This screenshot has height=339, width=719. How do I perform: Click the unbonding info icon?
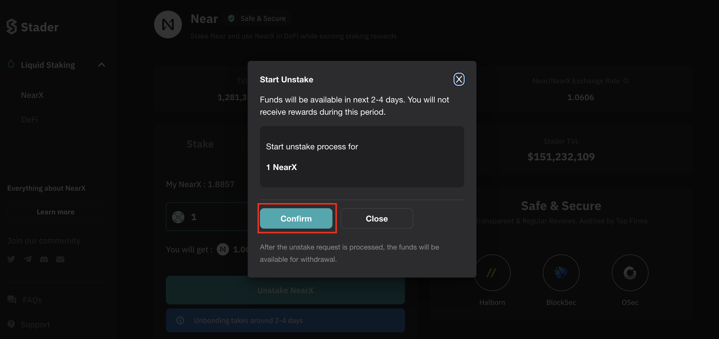180,320
